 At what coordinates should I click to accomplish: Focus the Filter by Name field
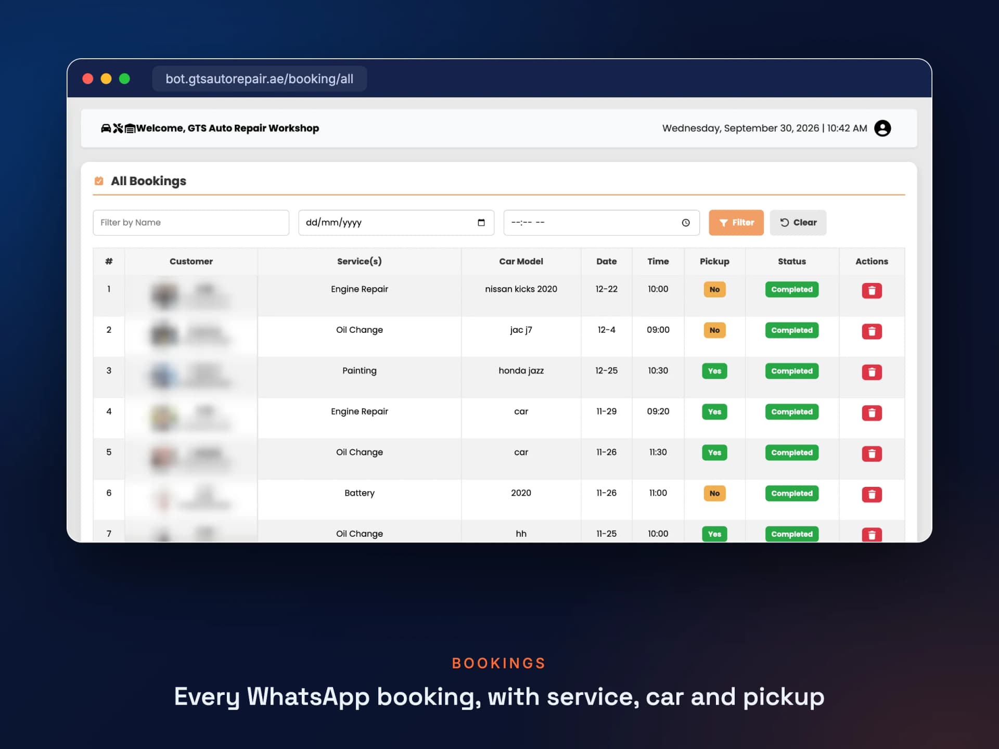[x=191, y=223]
